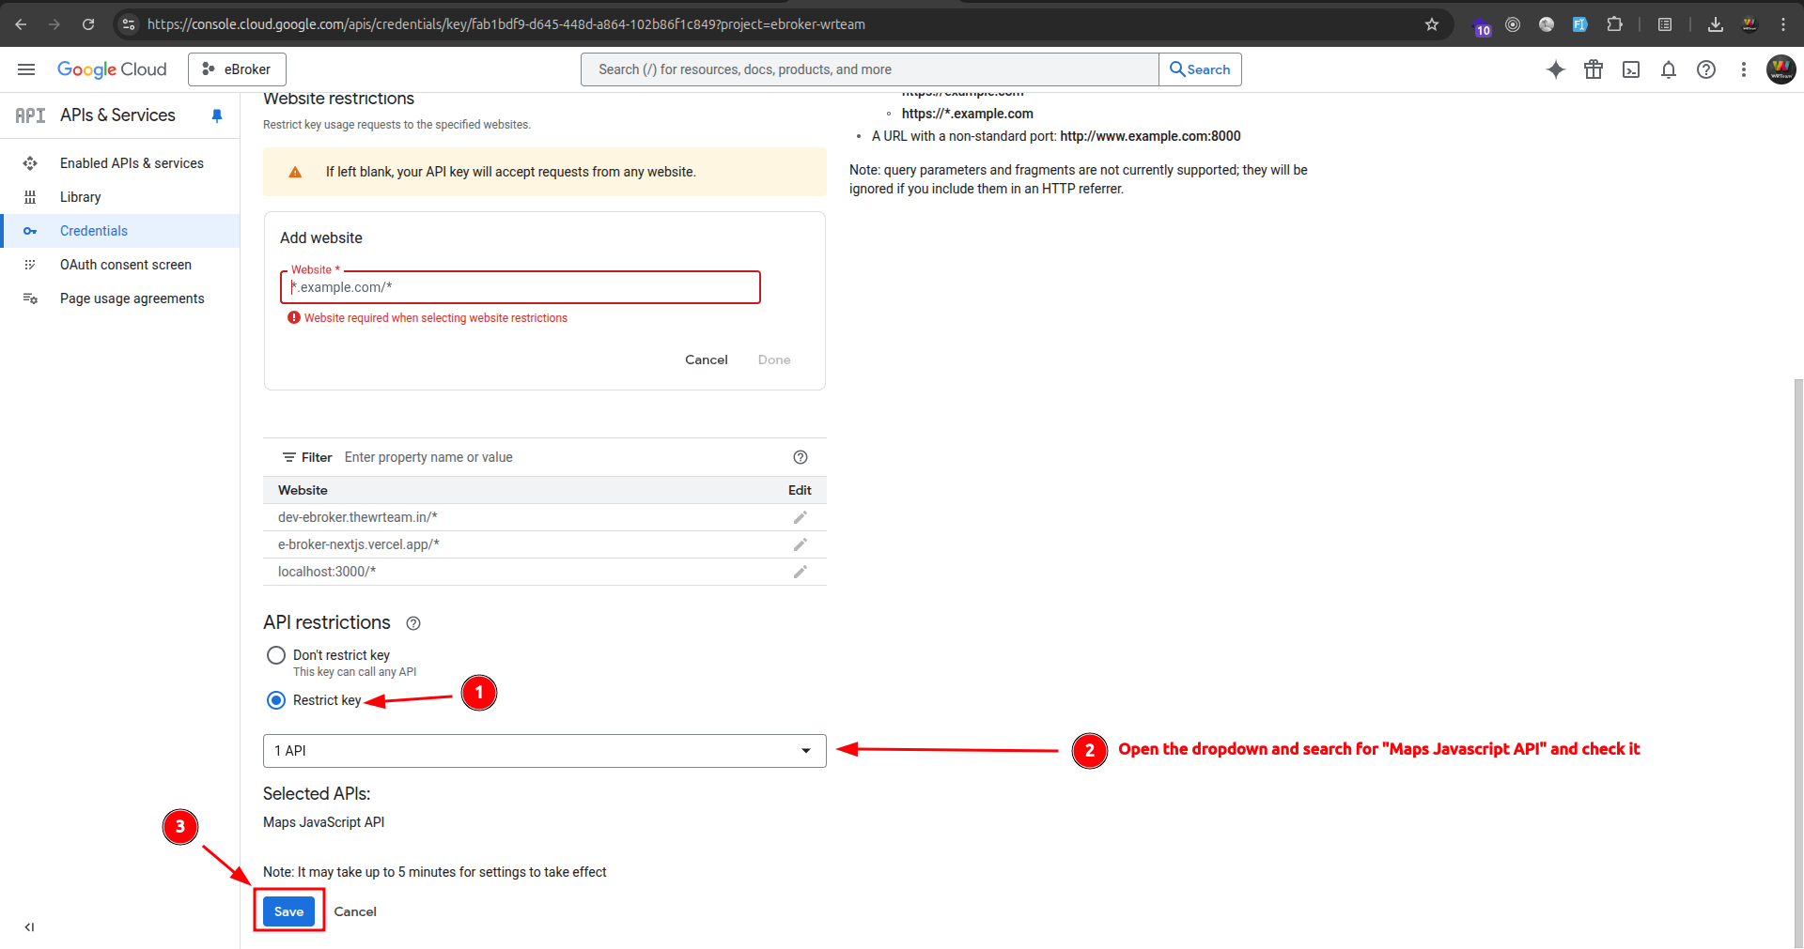Open the eBroker project switcher
The image size is (1804, 949).
tap(236, 69)
